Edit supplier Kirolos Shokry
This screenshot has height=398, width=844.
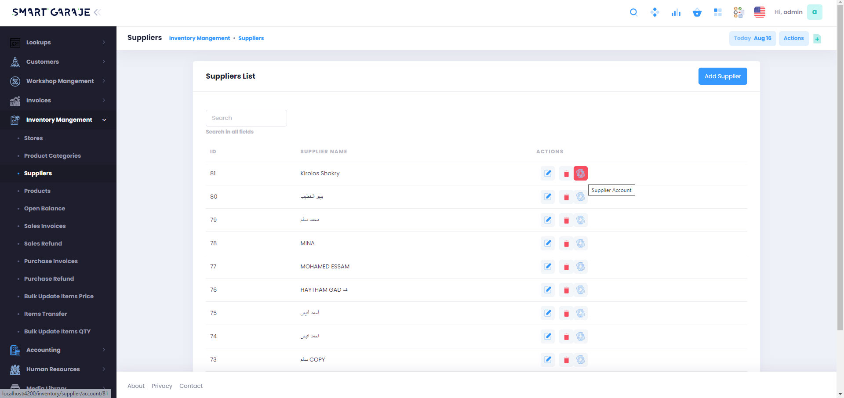click(548, 174)
